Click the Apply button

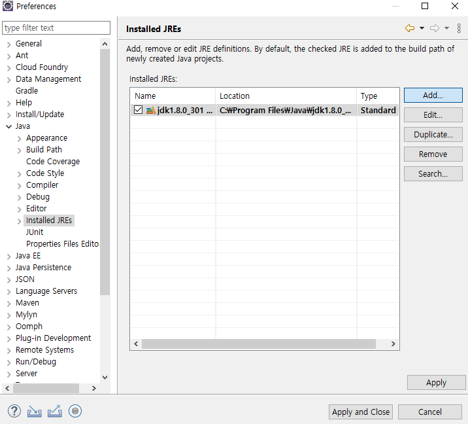pos(437,383)
